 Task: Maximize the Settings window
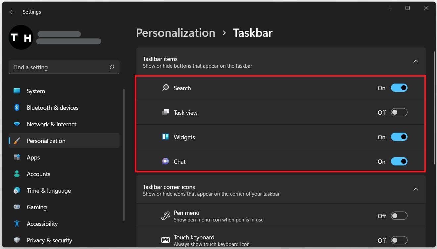coord(408,8)
